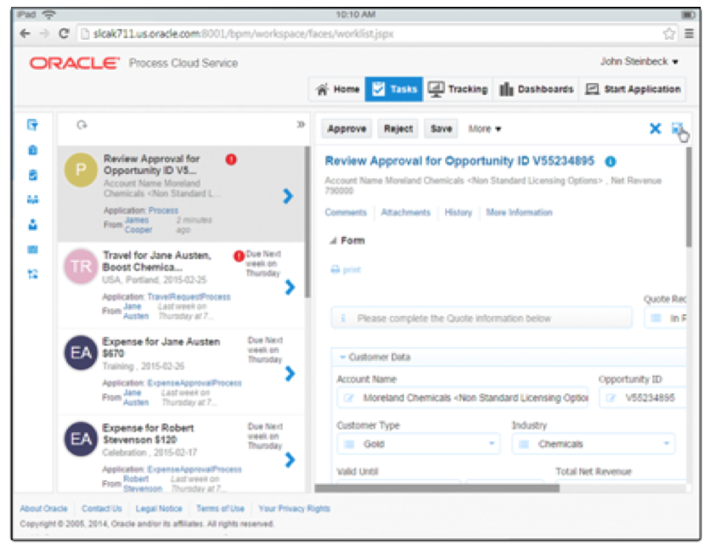Go back with the browser back arrow
710x545 pixels.
[x=25, y=33]
